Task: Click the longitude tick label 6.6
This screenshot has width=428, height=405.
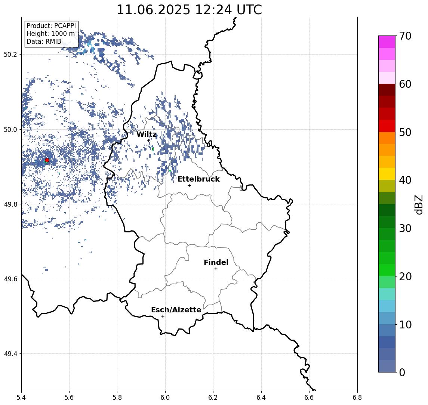Action: [x=309, y=398]
